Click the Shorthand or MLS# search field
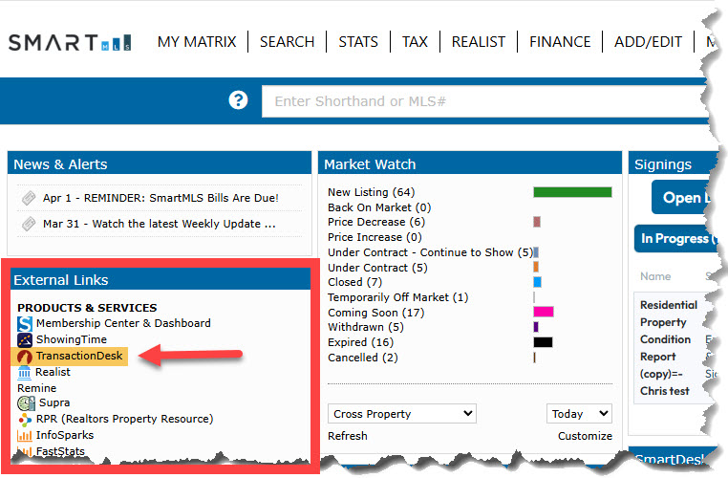 tap(478, 101)
